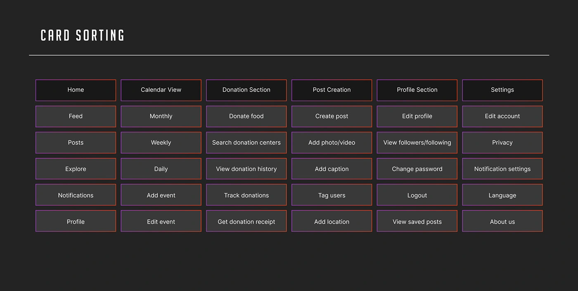Image resolution: width=578 pixels, height=291 pixels.
Task: Click the Donate food card
Action: pos(246,117)
